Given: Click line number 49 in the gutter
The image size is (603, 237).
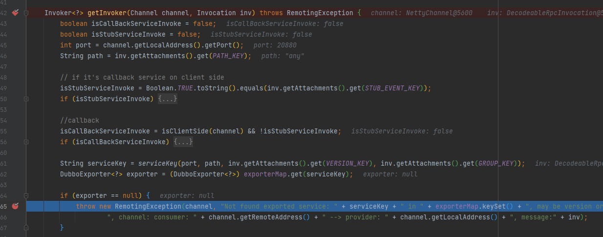Looking at the screenshot, I should coord(4,88).
